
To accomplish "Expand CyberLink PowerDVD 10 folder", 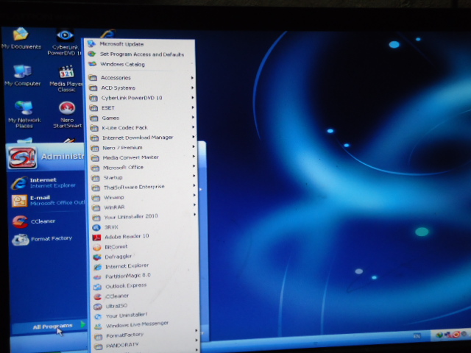I will pos(142,98).
